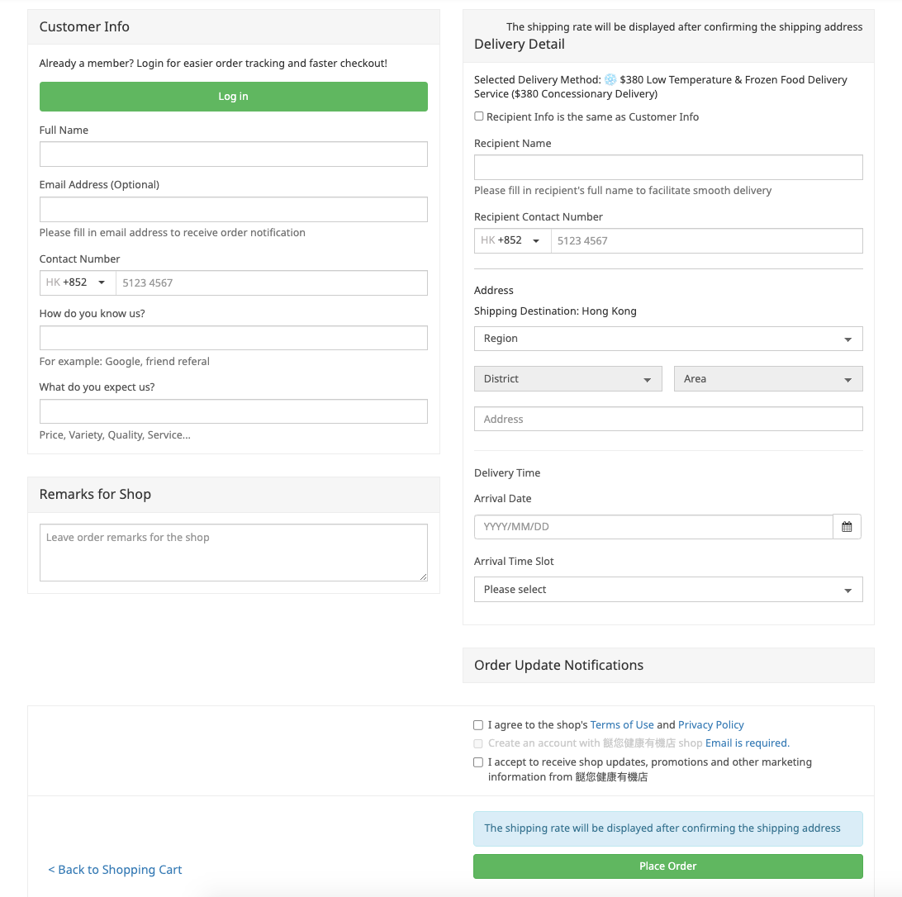The width and height of the screenshot is (902, 897).
Task: Select an Arrival Time Slot dropdown
Action: click(668, 590)
